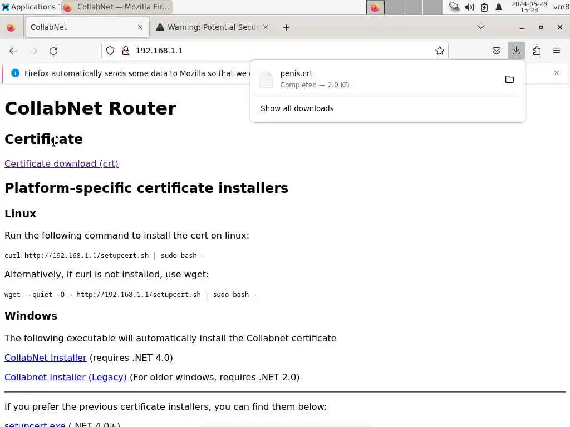570x427 pixels.
Task: Open the Firefox application menu
Action: pyautogui.click(x=557, y=51)
